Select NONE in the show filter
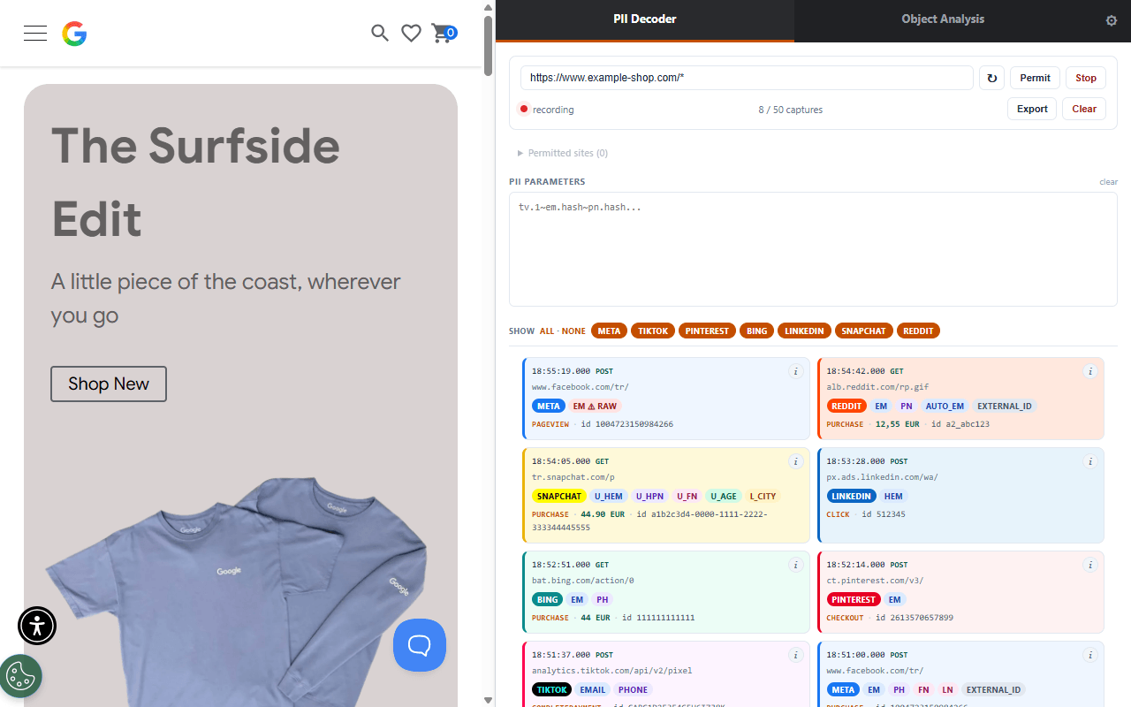 click(x=573, y=331)
